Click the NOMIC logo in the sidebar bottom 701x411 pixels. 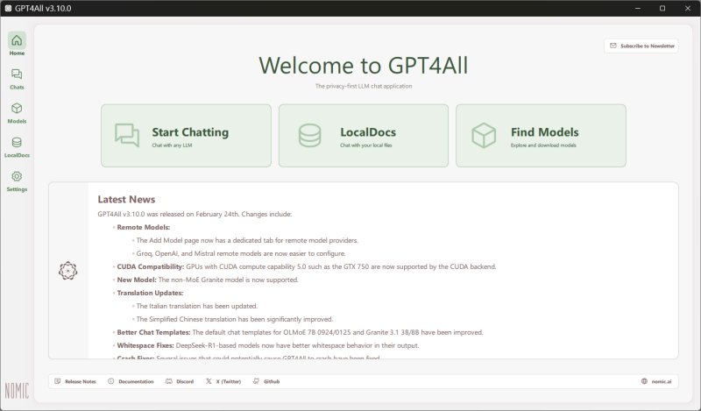17,391
